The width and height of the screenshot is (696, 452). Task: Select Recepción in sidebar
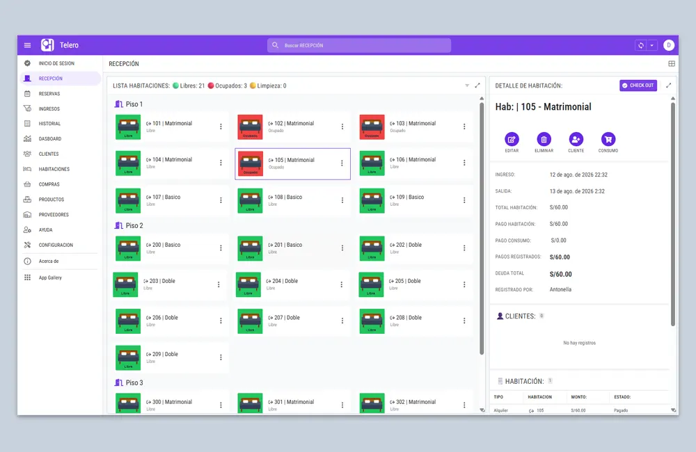coord(60,79)
